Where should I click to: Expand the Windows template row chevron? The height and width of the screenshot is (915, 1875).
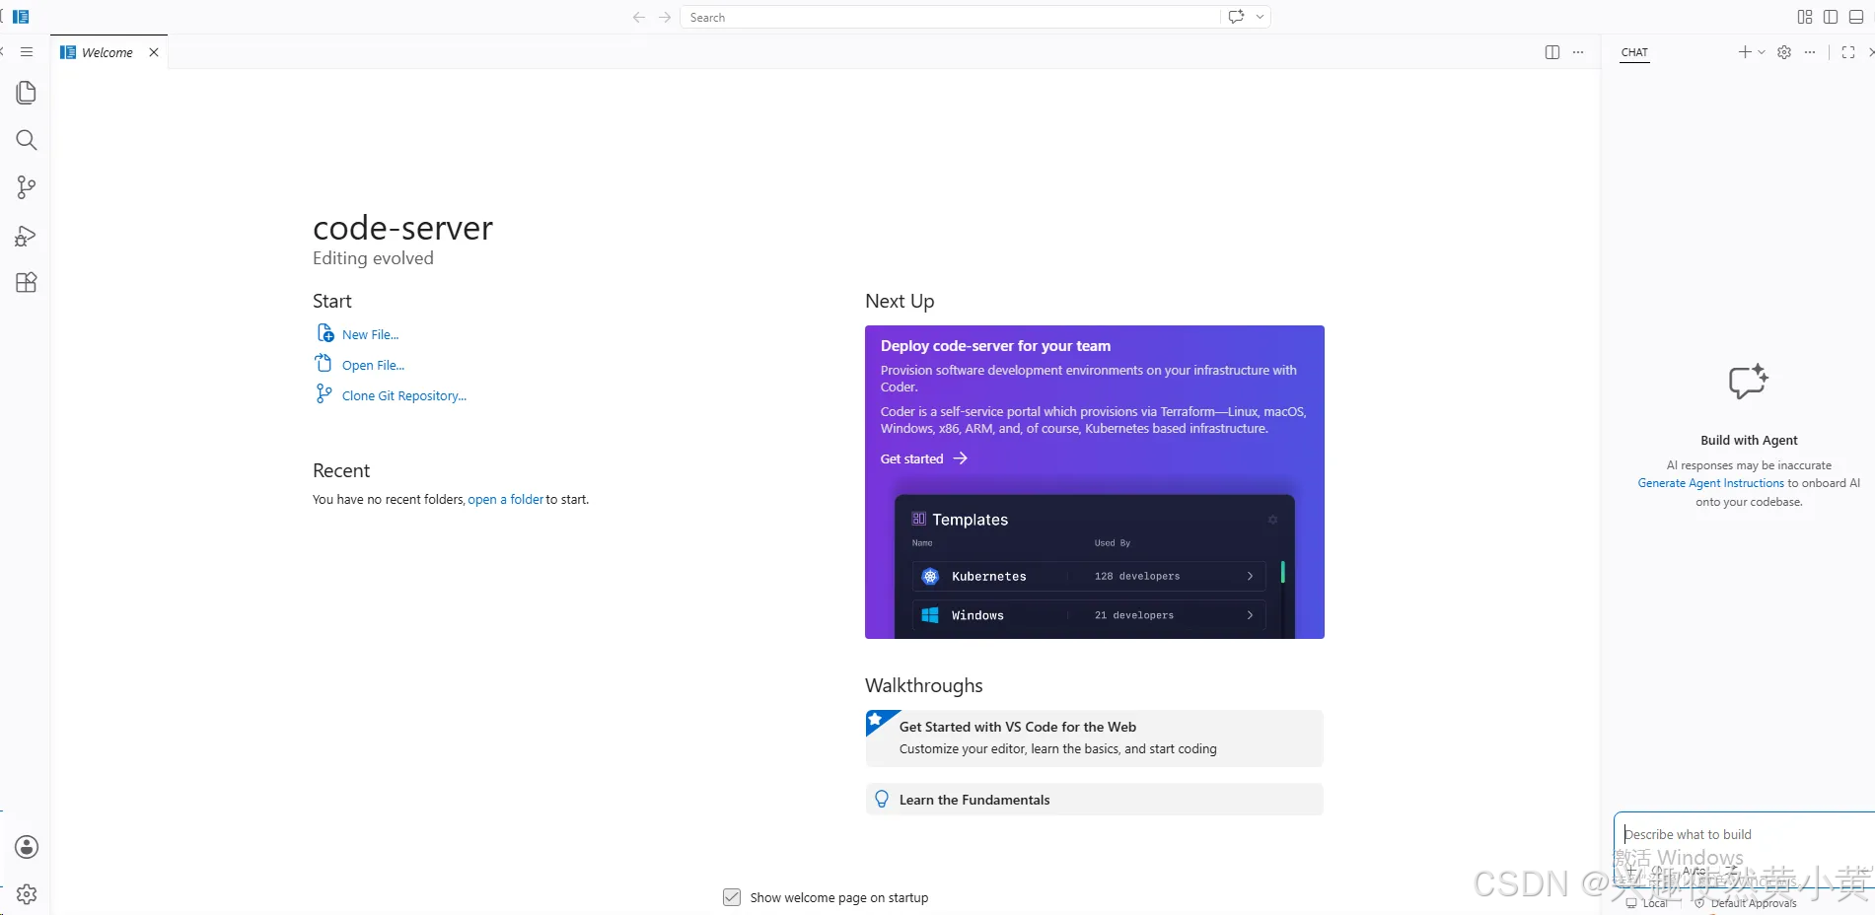tap(1250, 615)
